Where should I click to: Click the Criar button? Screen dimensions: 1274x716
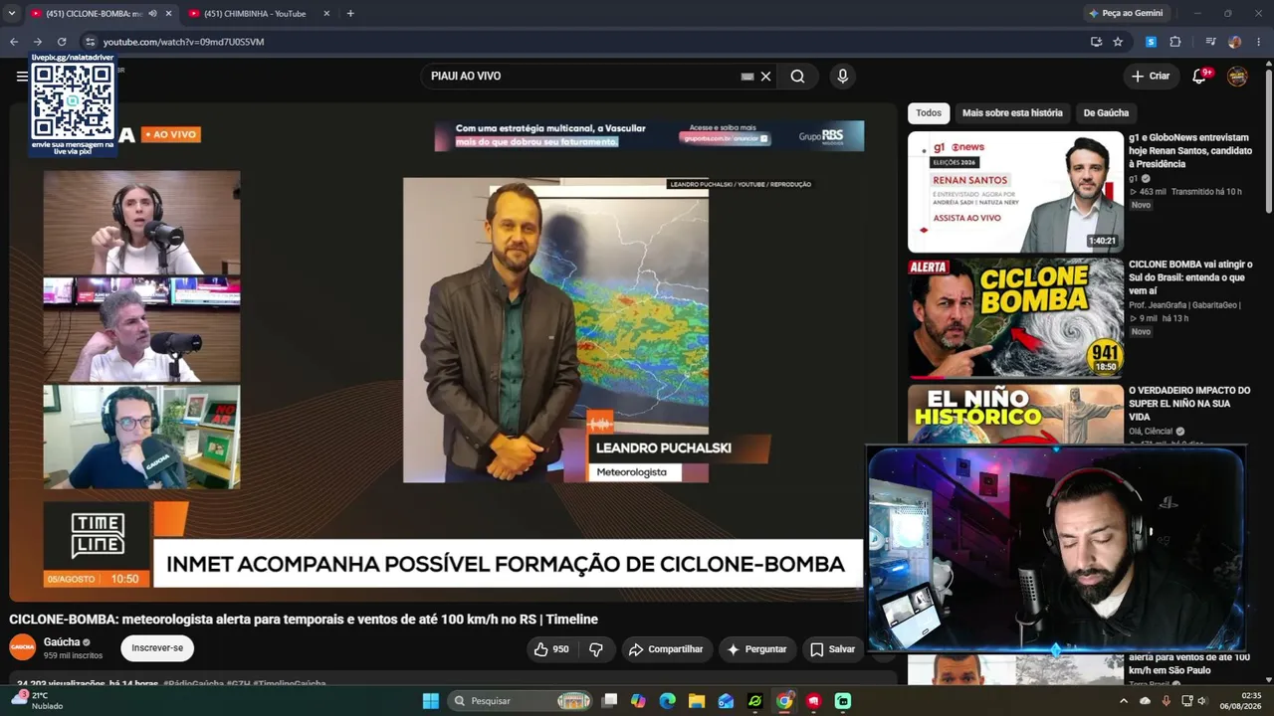1151,76
